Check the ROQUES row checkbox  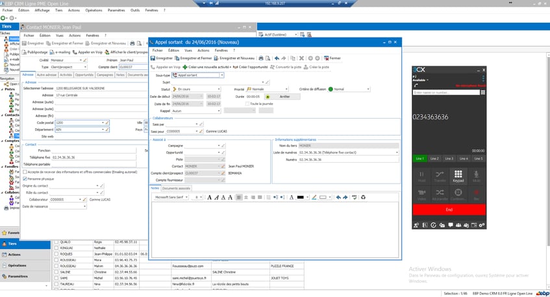tap(56, 254)
